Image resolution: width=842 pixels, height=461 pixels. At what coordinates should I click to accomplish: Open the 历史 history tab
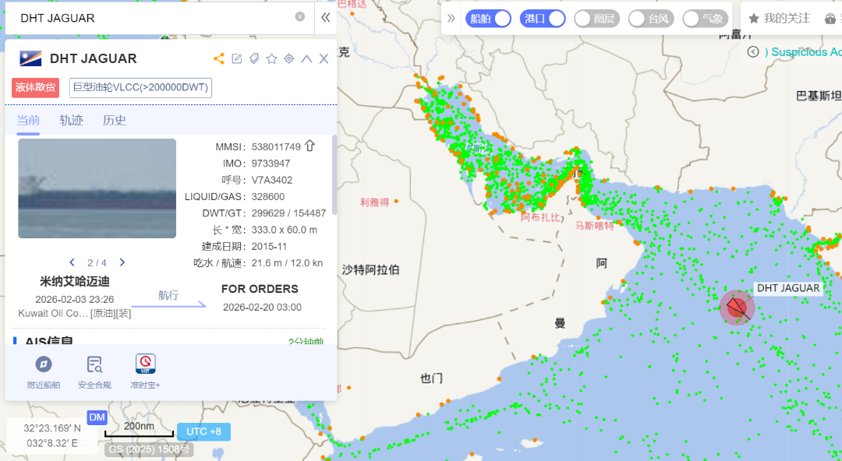115,121
